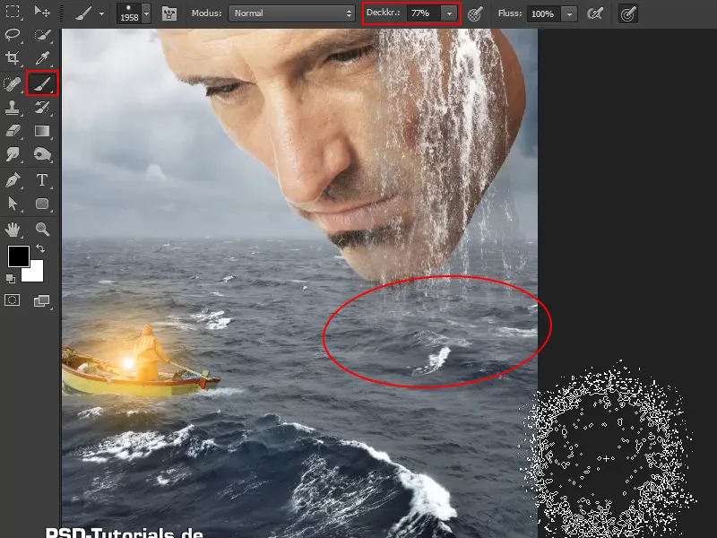Select the Brush tool in toolbox

click(42, 83)
